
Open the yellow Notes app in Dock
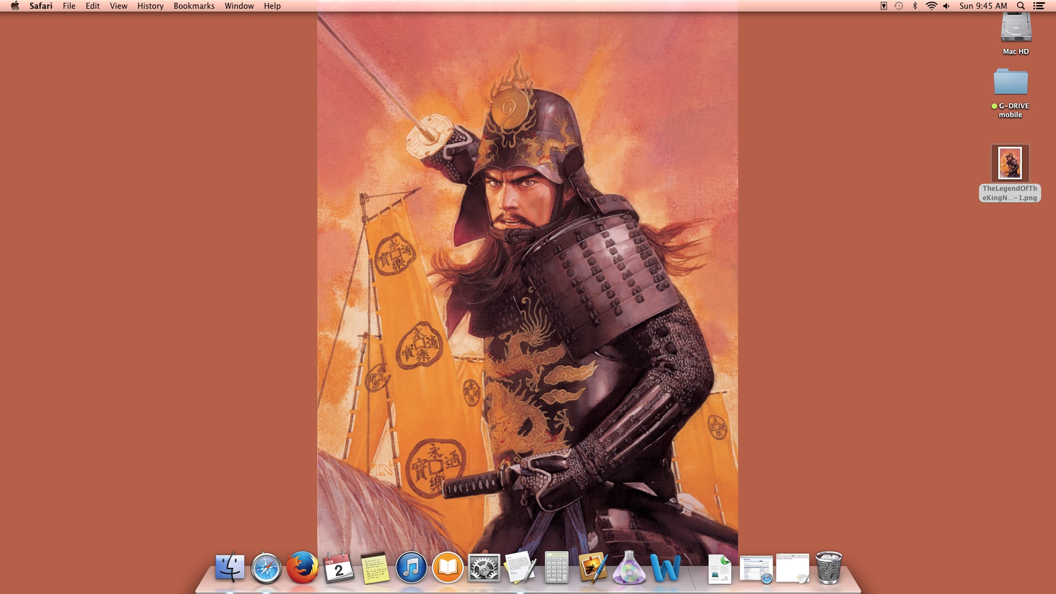point(375,568)
